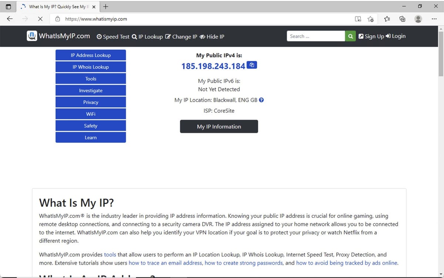This screenshot has height=278, width=444.
Task: Click the padlock site info icon
Action: (x=57, y=19)
